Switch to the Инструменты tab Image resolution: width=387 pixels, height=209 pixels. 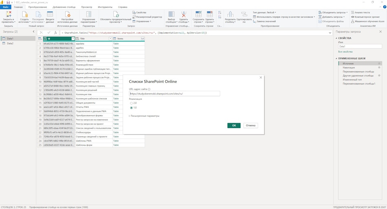pos(105,7)
